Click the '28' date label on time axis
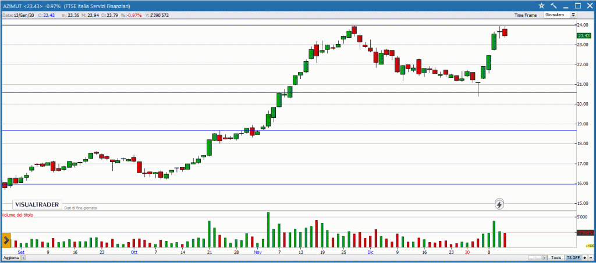The height and width of the screenshot is (263, 596). (236, 251)
